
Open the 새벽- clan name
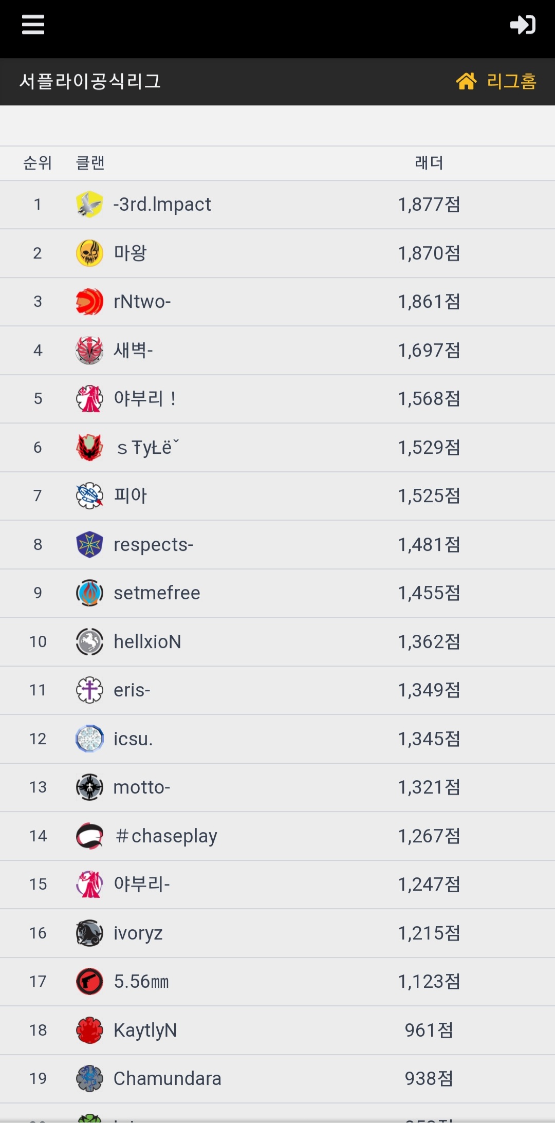133,351
